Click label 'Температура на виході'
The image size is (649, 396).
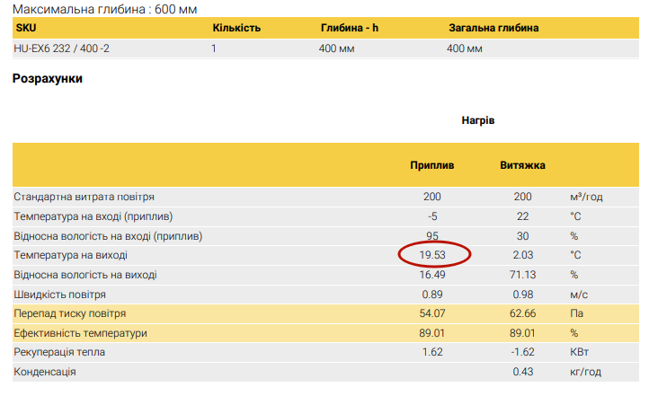[70, 255]
